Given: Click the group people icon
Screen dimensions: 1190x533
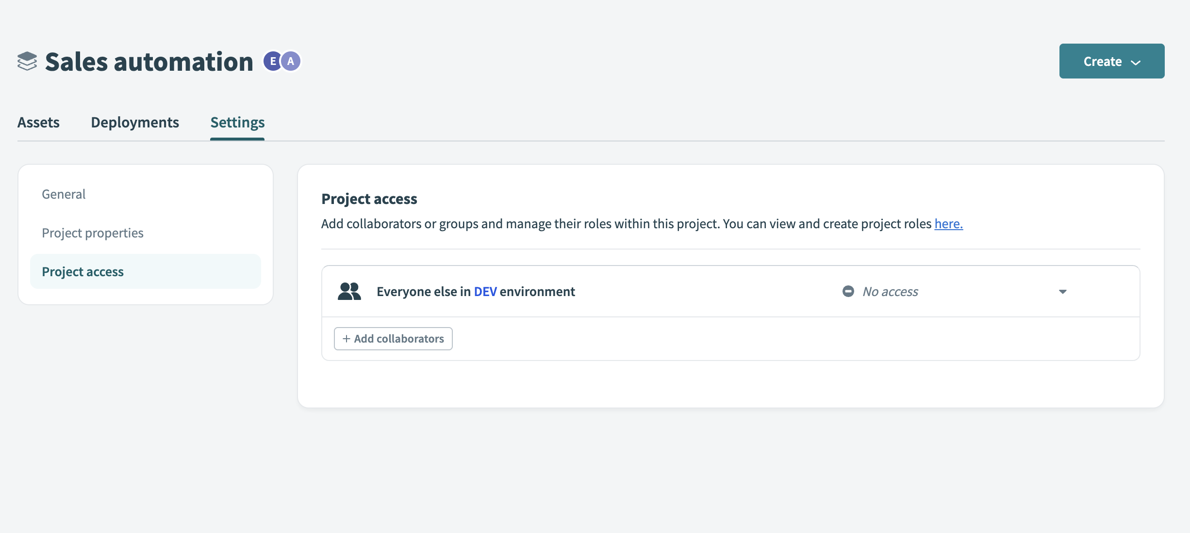Looking at the screenshot, I should tap(349, 292).
